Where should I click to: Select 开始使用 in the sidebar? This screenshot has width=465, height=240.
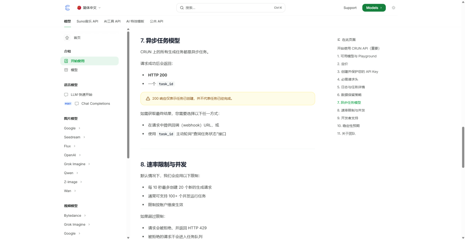(x=90, y=61)
